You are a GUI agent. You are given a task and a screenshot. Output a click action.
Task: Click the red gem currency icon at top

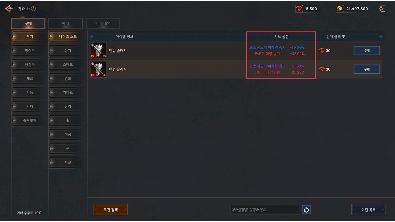[x=299, y=9]
